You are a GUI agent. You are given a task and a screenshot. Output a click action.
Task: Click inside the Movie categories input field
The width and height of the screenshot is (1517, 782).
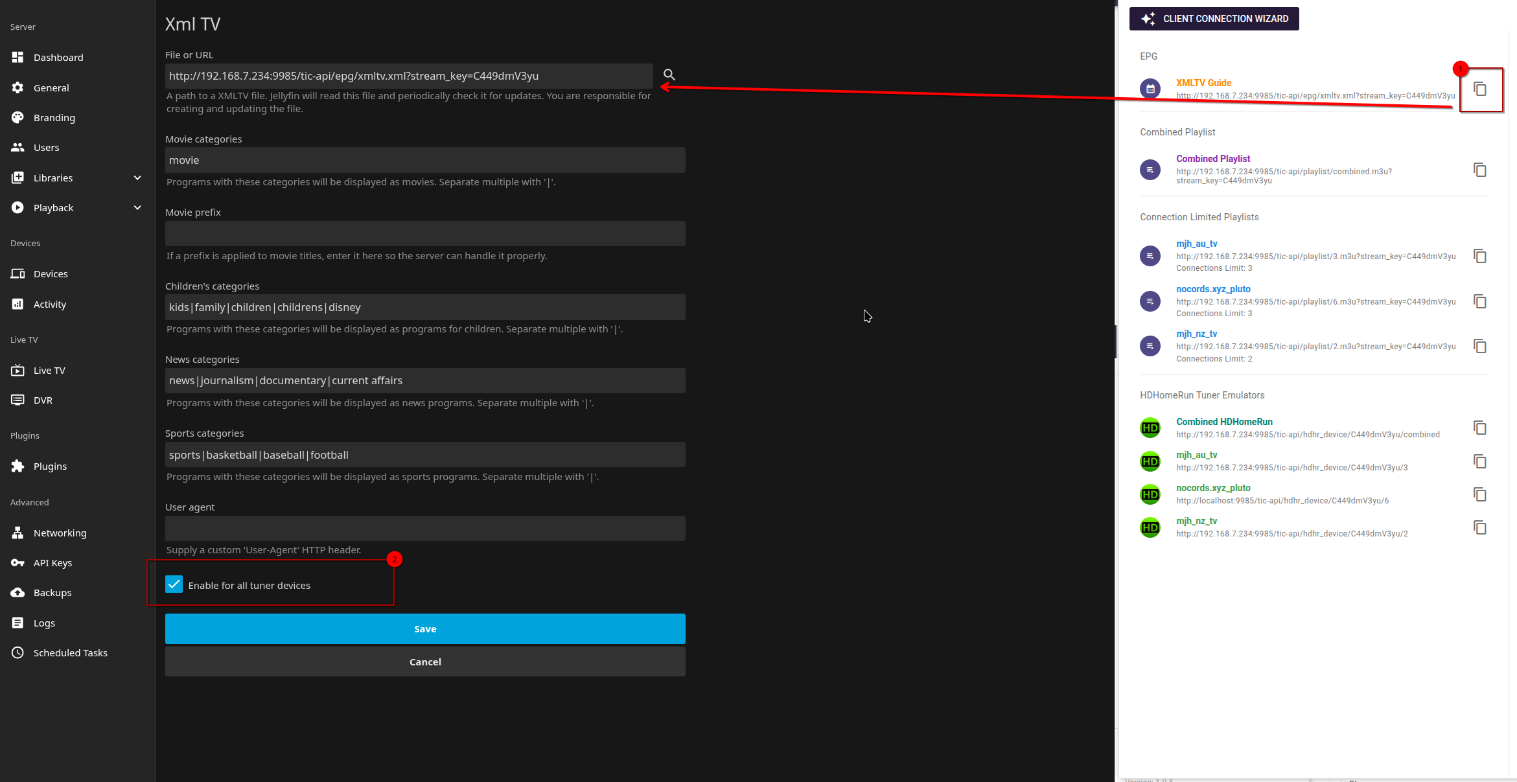(425, 160)
